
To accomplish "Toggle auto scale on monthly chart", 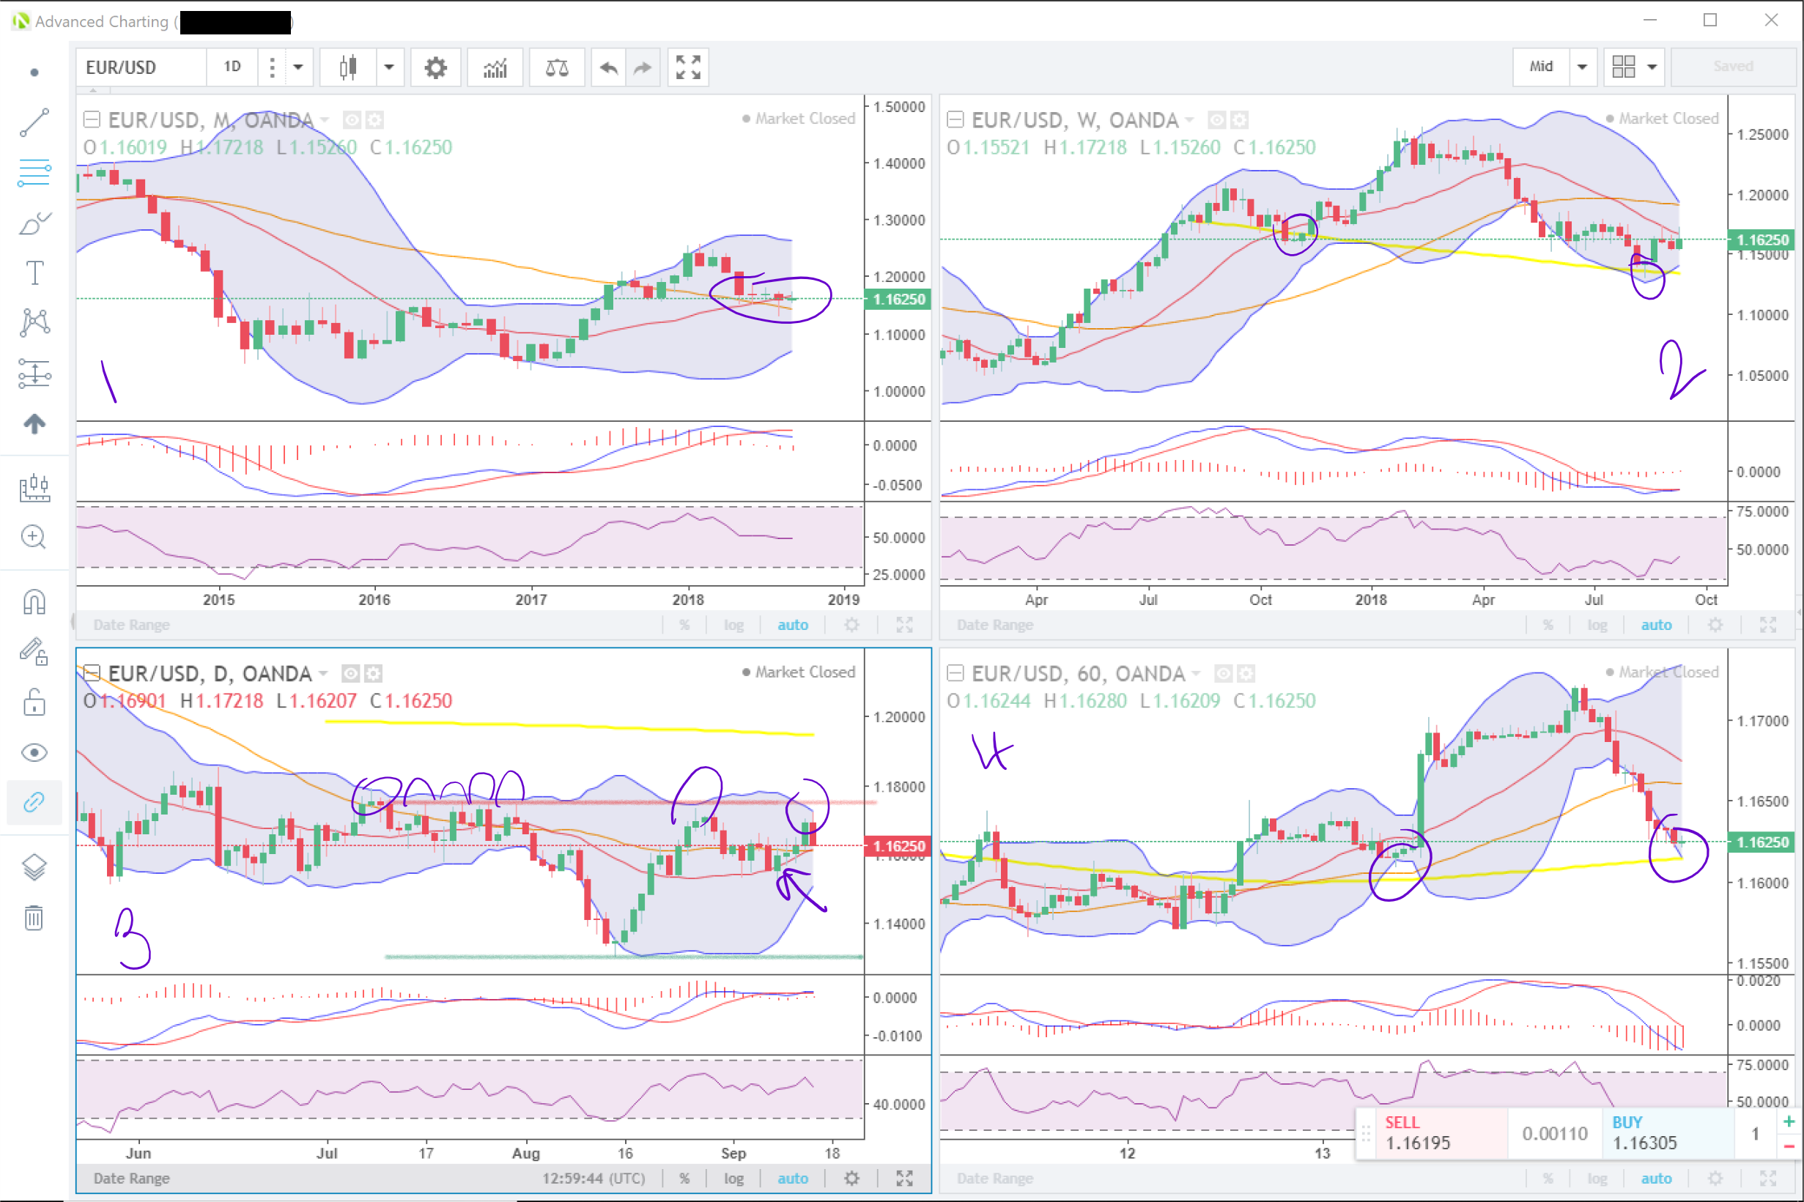I will pyautogui.click(x=793, y=625).
